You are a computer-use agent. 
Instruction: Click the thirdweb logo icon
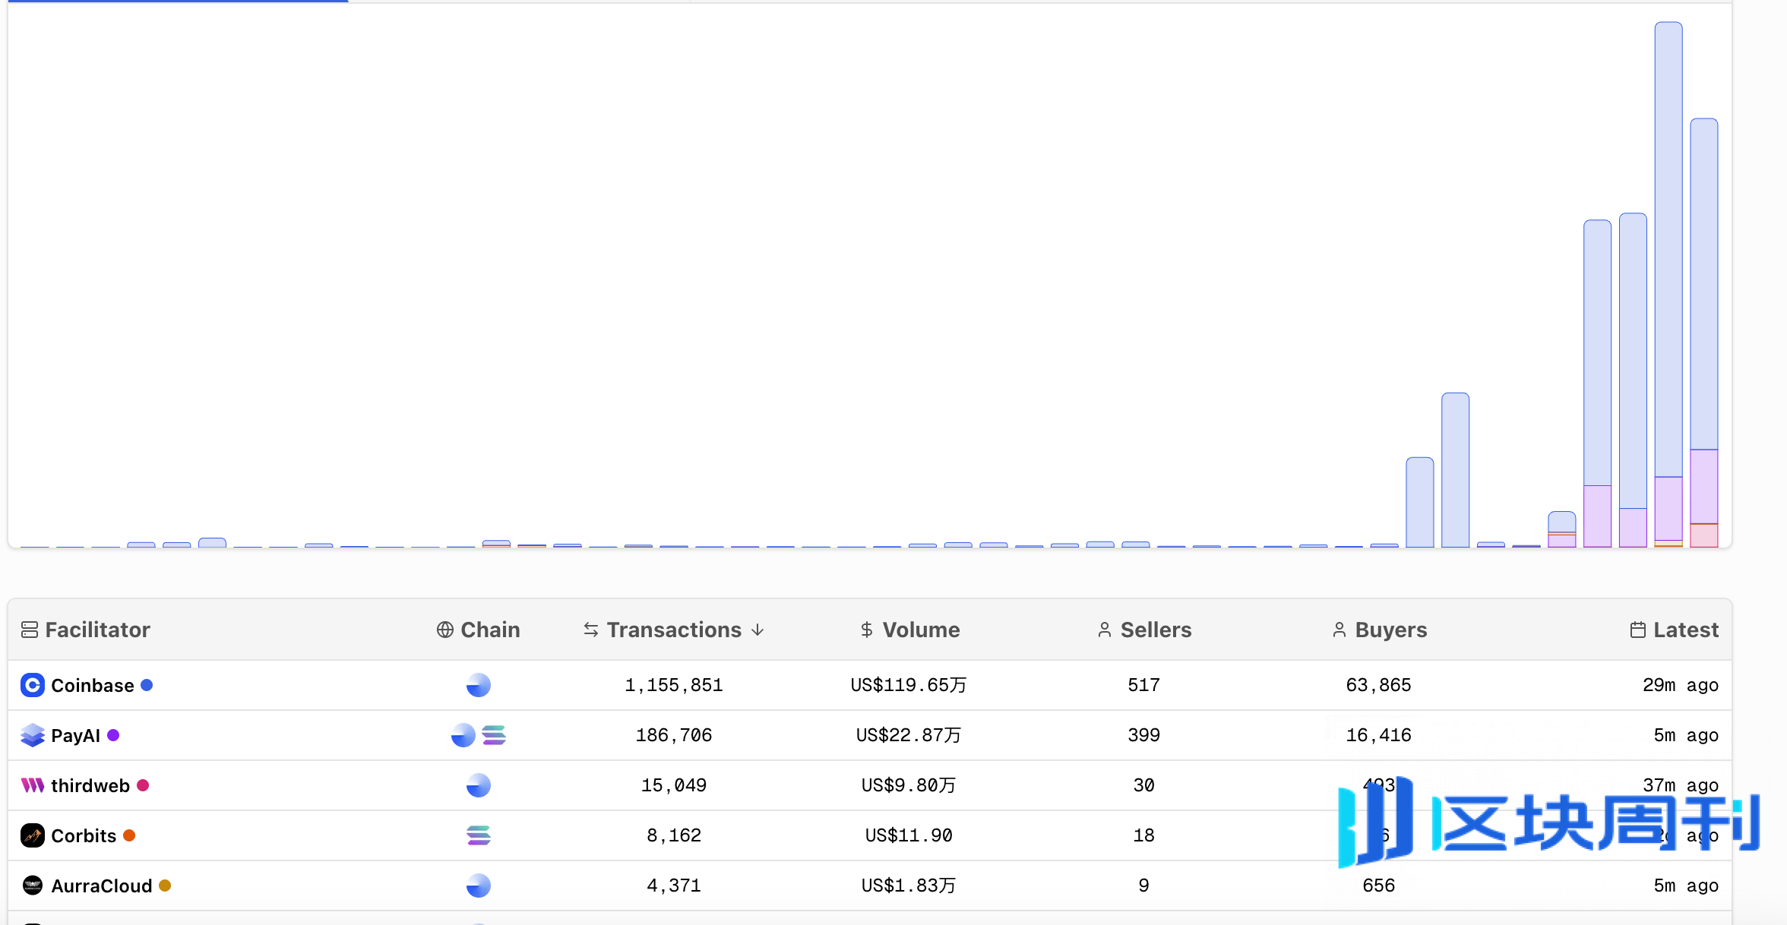32,785
